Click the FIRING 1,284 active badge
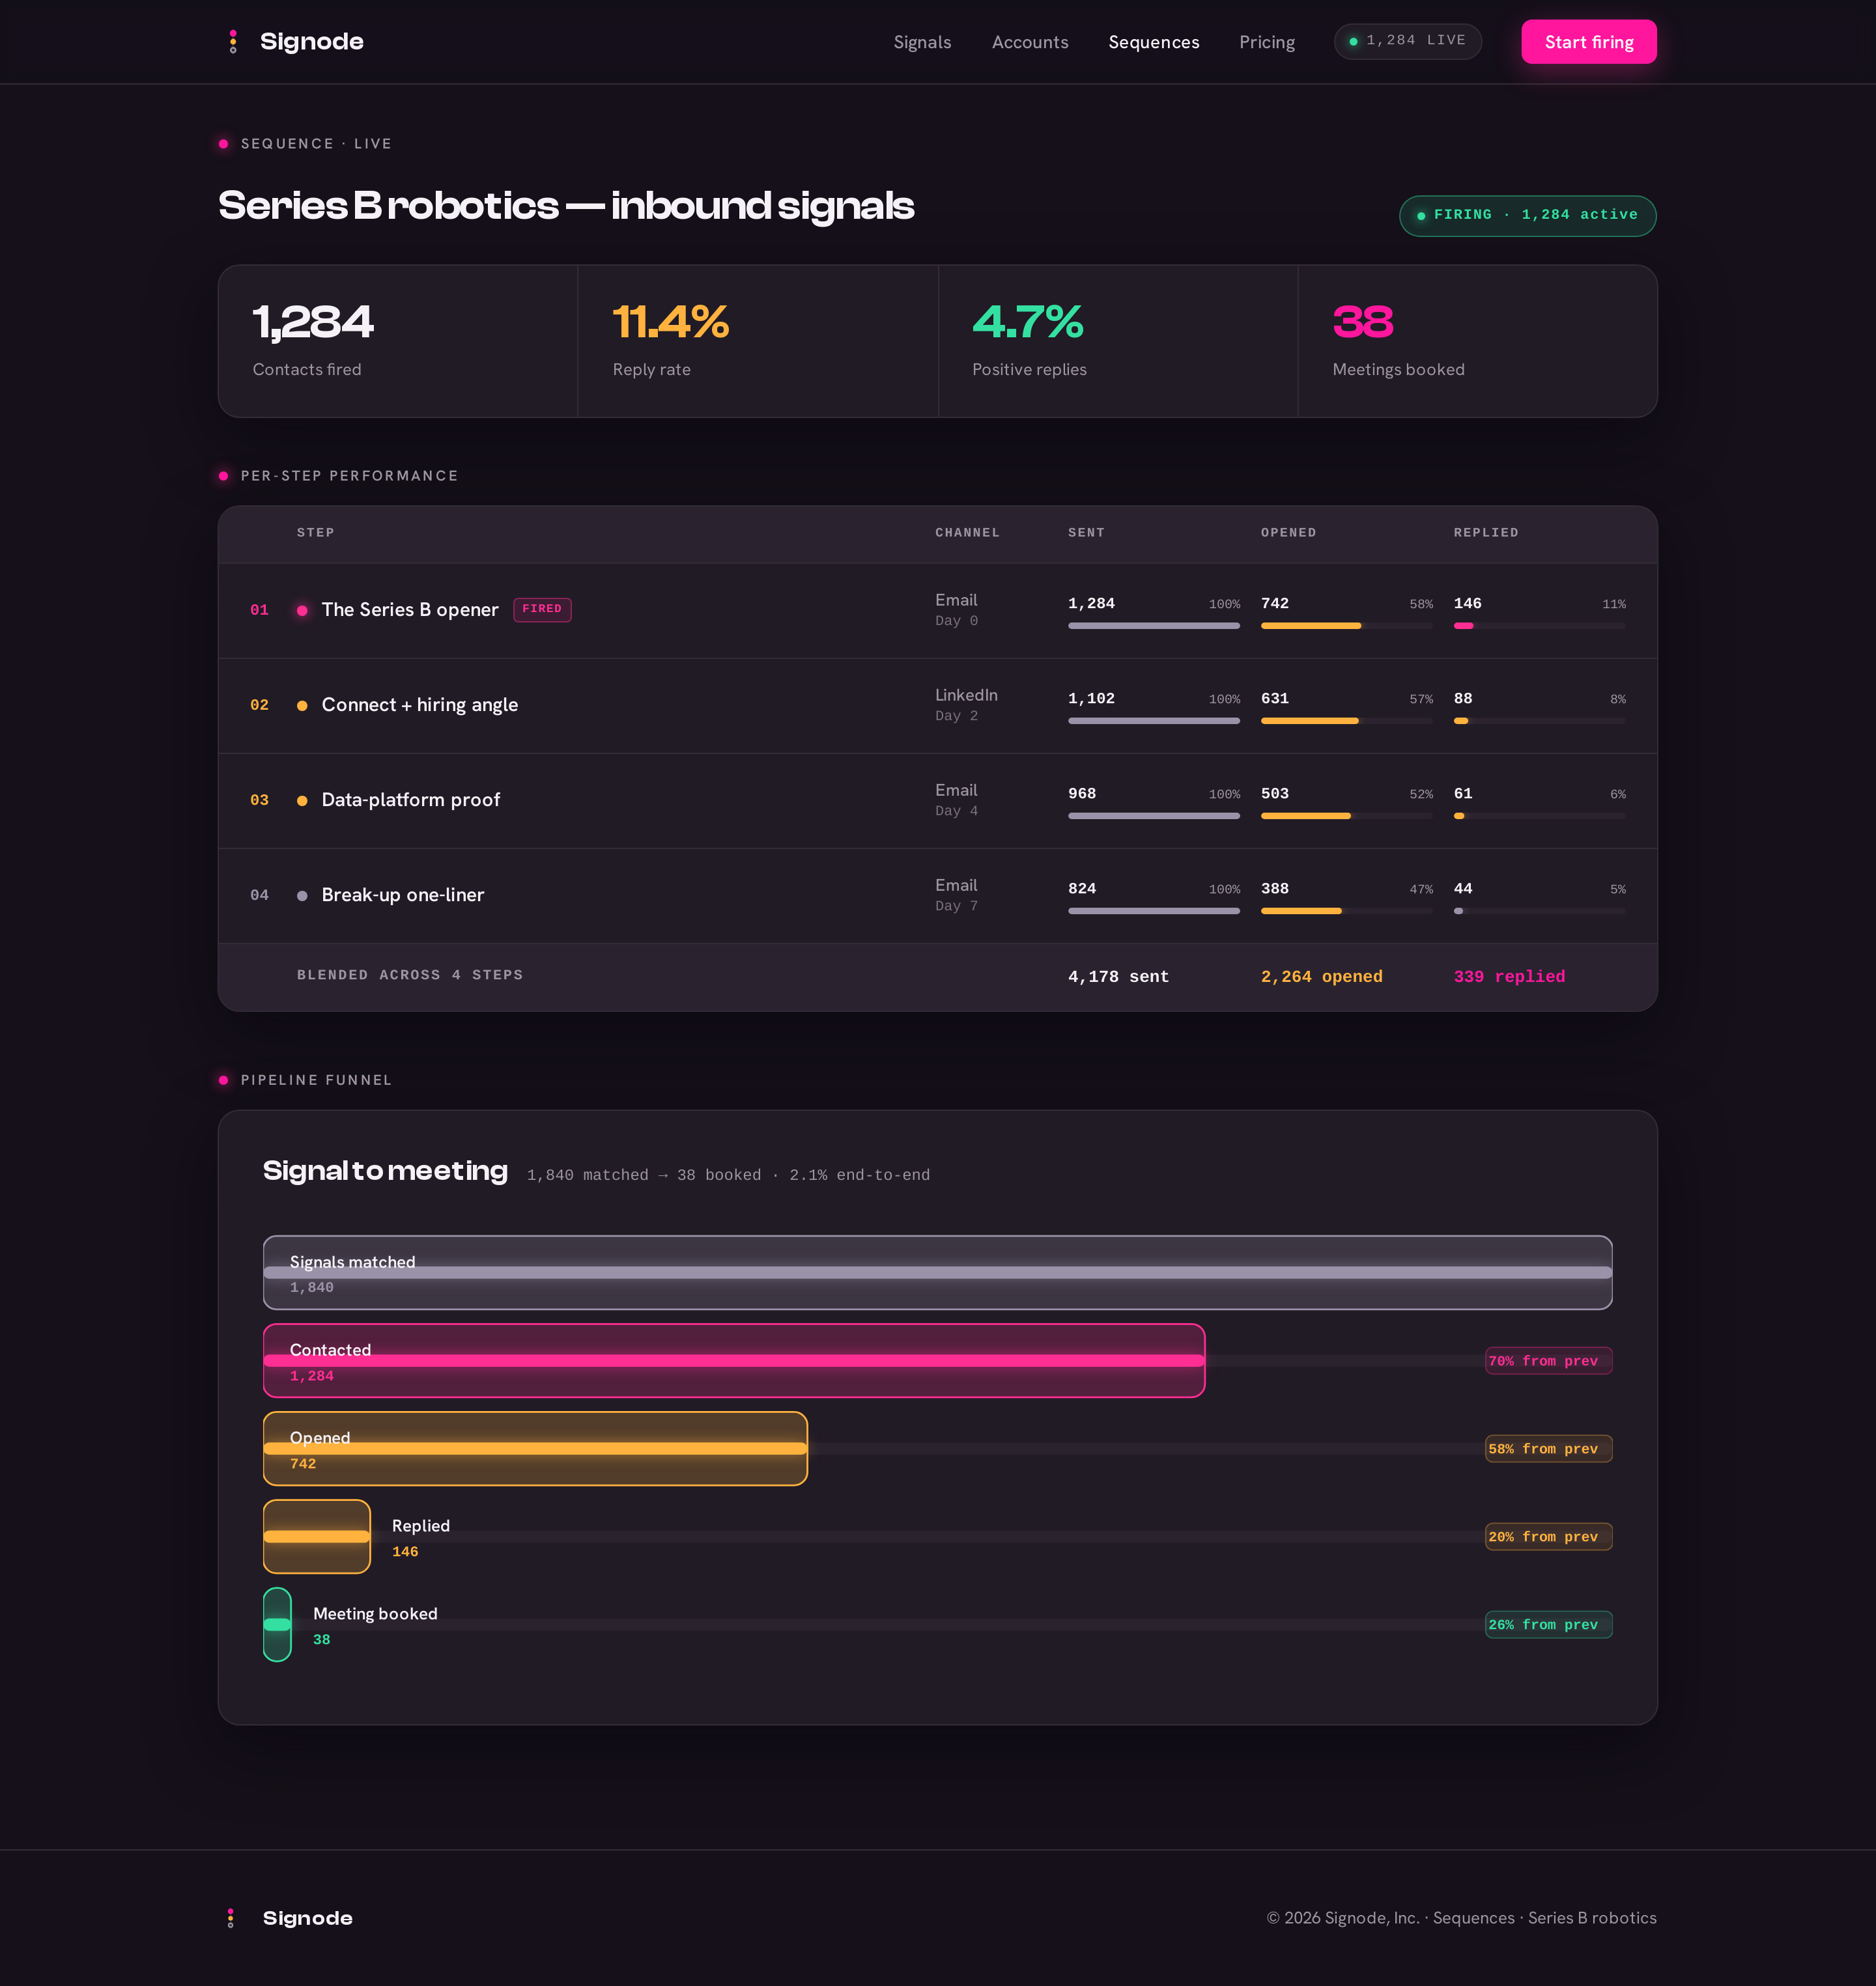1876x1986 pixels. (1527, 216)
